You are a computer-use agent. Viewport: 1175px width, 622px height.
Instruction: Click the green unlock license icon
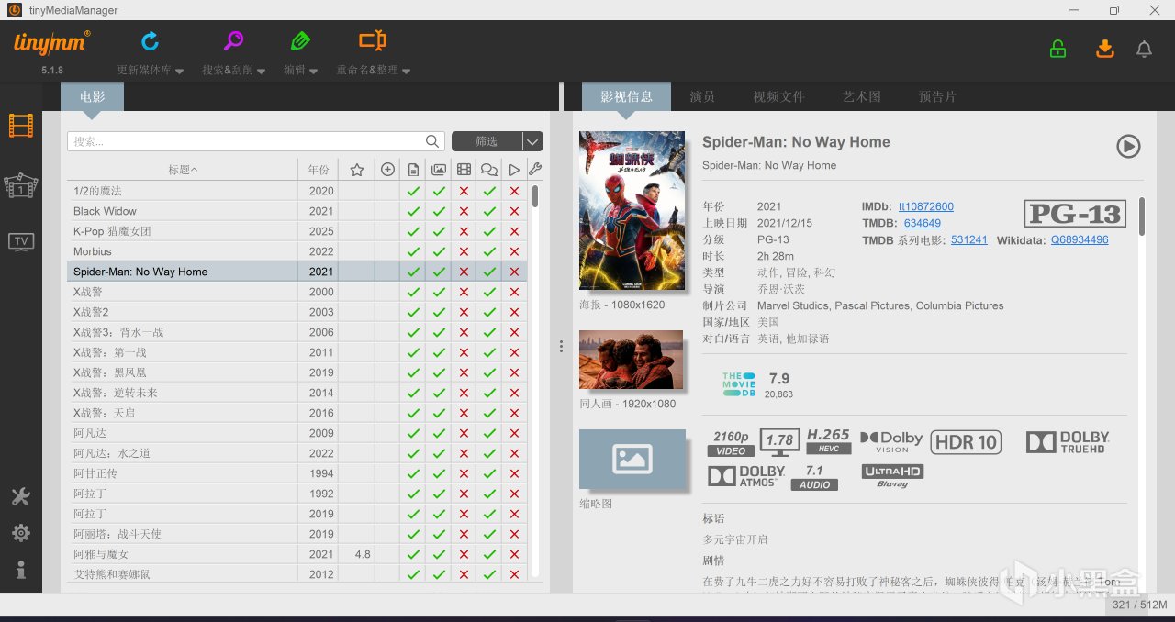1057,49
